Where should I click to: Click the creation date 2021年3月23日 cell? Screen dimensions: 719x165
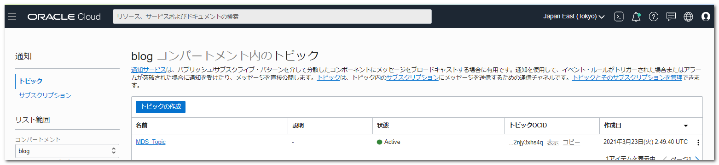click(x=645, y=142)
